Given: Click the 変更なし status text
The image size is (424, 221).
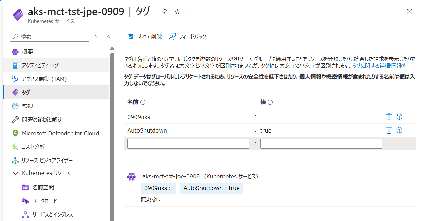Looking at the screenshot, I should pos(150,199).
